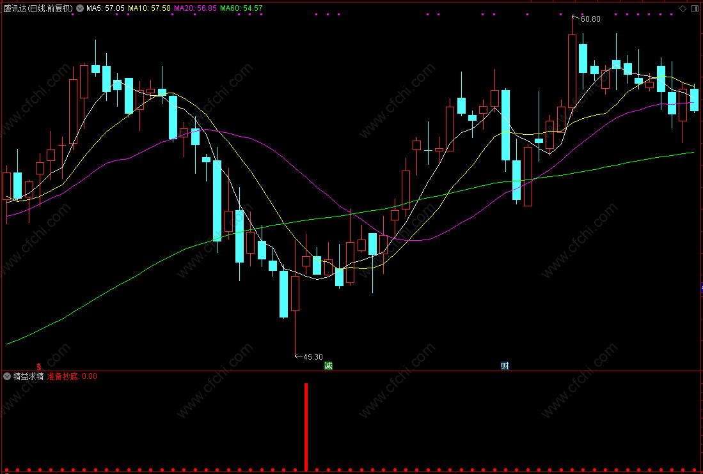Screen dimensions: 703x474
Task: Click the green MA60: 54.57 label
Action: point(241,8)
